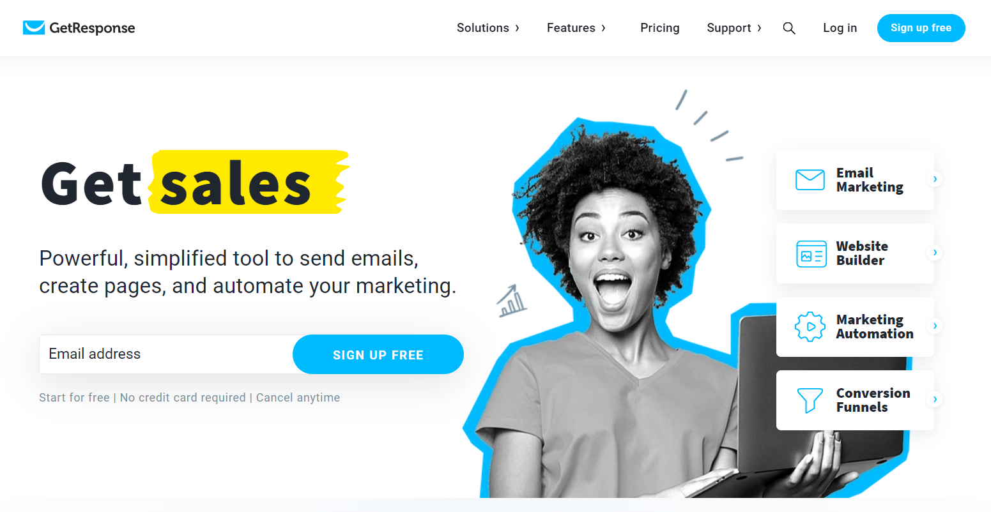Click the top Sign up free button
Image resolution: width=991 pixels, height=512 pixels.
[921, 28]
